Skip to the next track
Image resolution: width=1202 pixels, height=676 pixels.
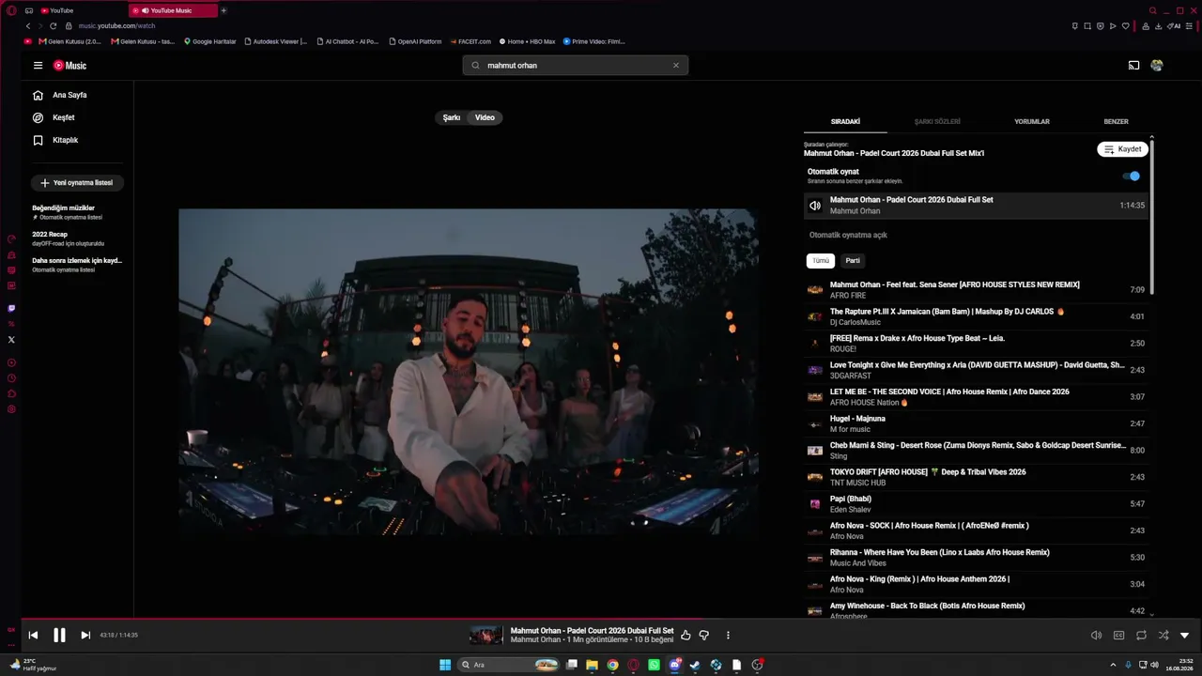click(x=85, y=636)
